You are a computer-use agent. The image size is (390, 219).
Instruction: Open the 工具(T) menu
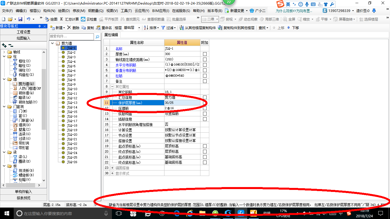point(126,11)
